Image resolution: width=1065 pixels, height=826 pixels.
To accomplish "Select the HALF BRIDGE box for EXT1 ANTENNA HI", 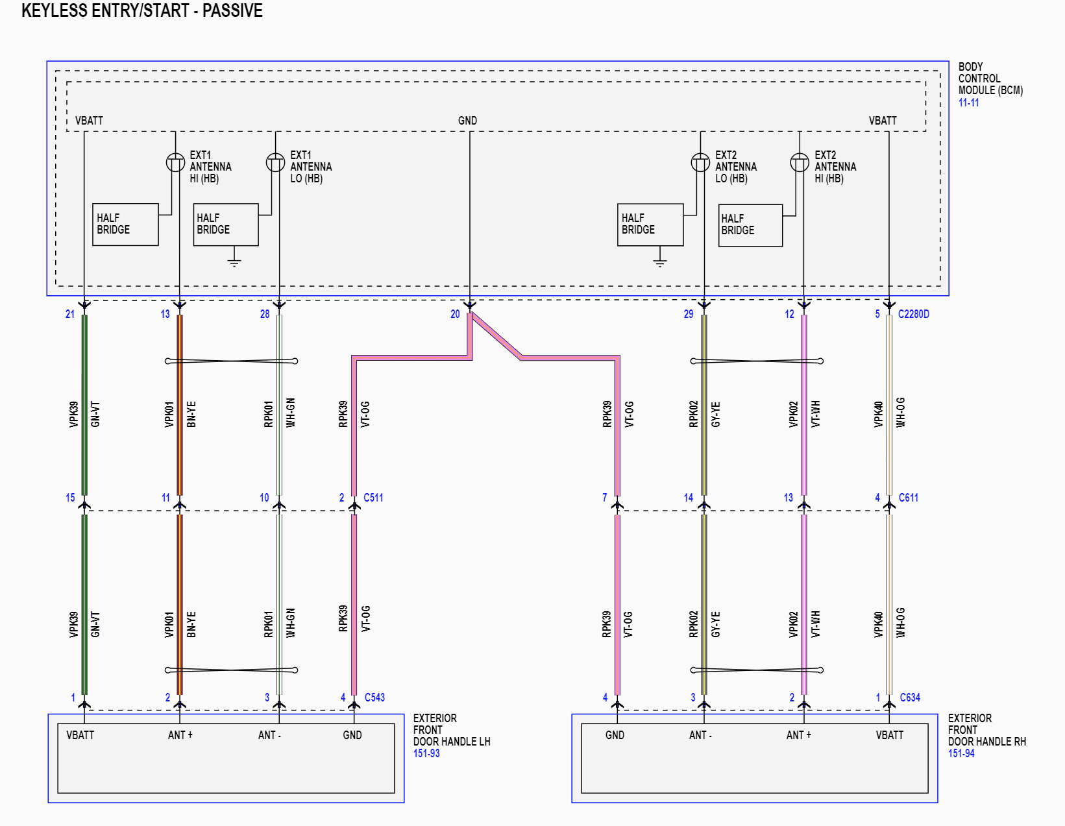I will 125,225.
